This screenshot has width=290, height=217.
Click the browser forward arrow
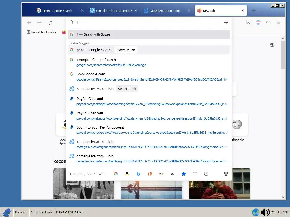(x=39, y=23)
